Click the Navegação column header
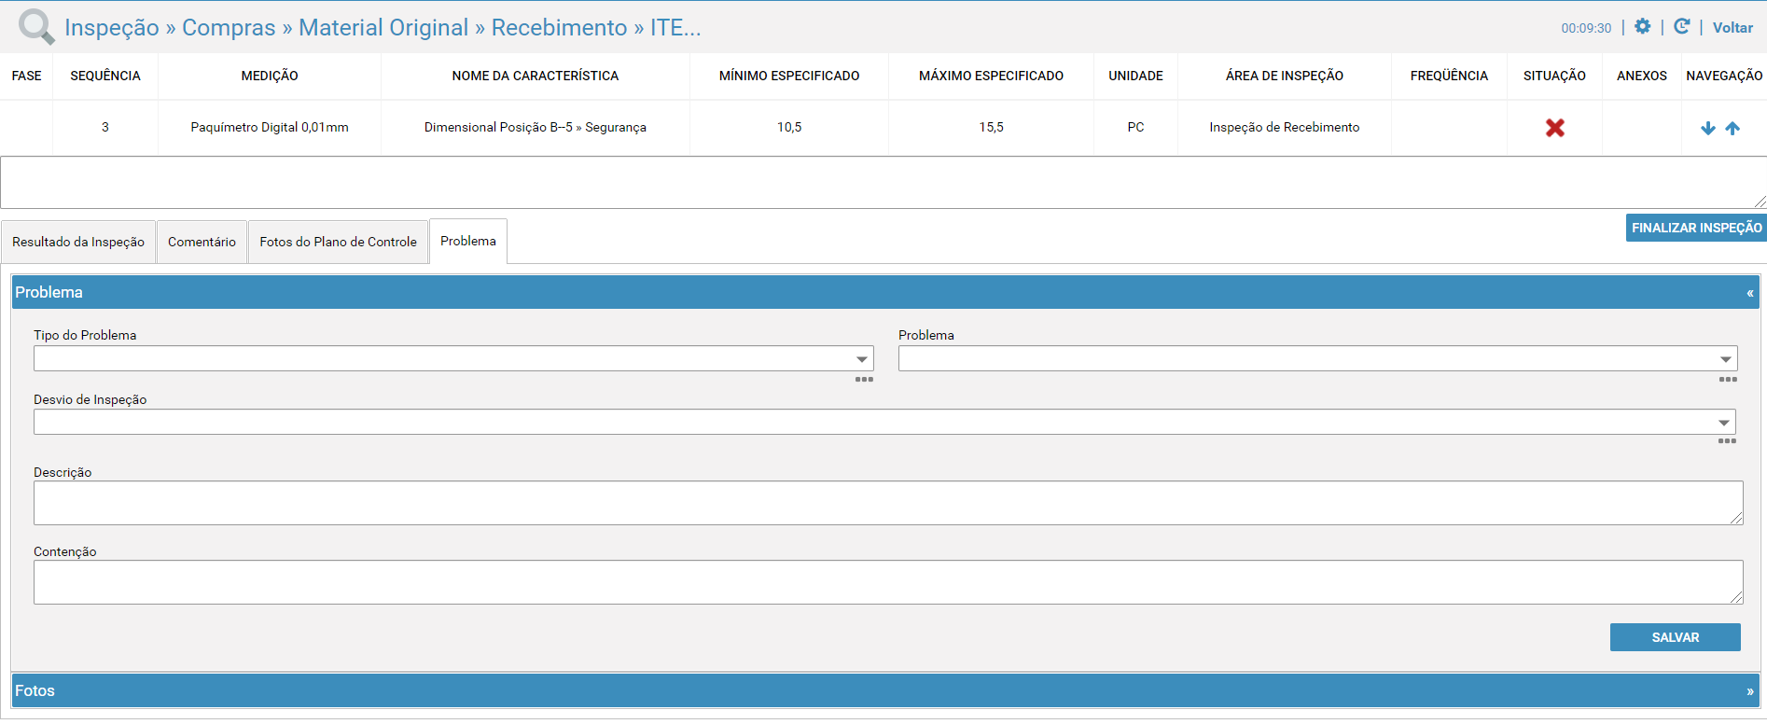1767x724 pixels. 1724,76
